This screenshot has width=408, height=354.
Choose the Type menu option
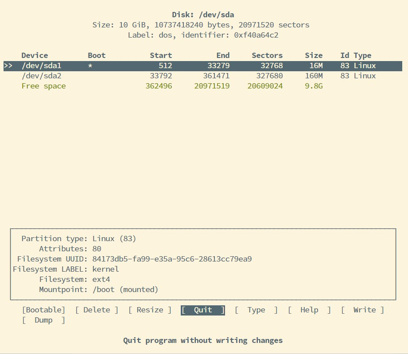[256, 310]
